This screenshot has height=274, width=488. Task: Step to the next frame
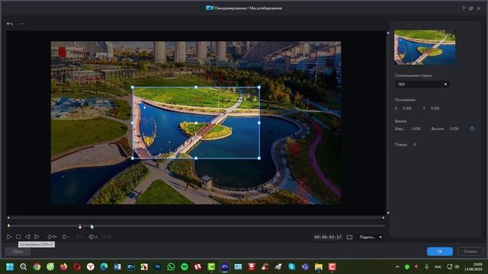37,237
